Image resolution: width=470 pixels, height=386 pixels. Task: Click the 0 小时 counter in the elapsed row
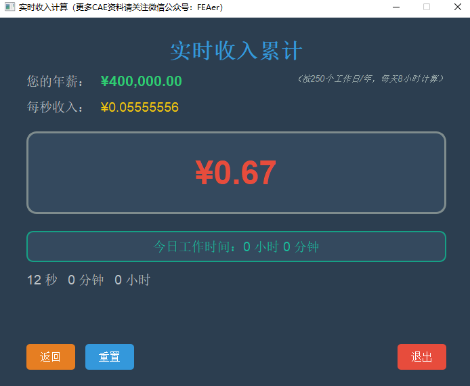133,280
